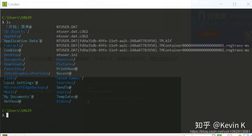Click the Cmder lambda icon in title bar
Screen dimensions: 252x136
coord(5,4)
